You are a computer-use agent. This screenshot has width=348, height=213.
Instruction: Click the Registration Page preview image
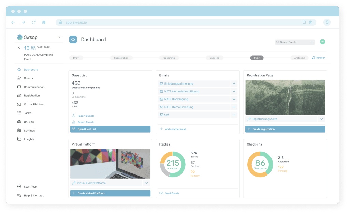point(285,97)
